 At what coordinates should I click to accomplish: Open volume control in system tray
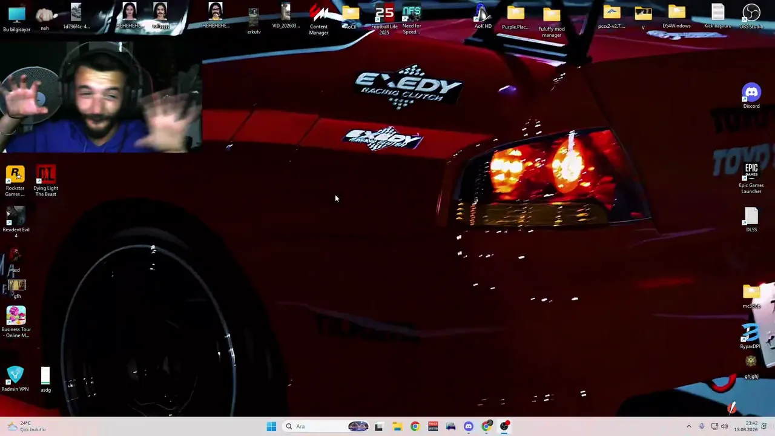coord(724,426)
